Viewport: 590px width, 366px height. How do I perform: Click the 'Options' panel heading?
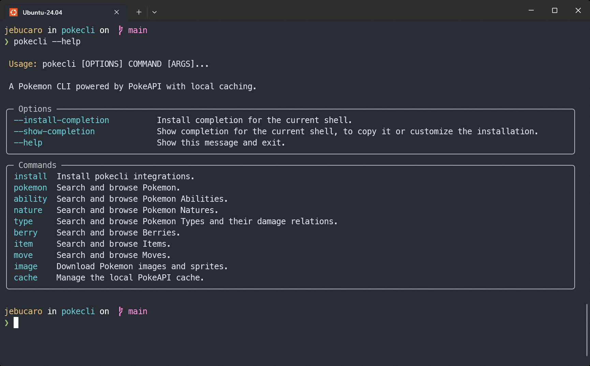pyautogui.click(x=35, y=109)
